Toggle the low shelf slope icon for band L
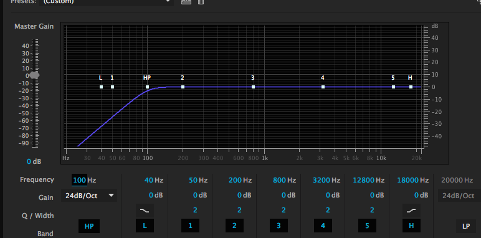Viewport: 481px width, 238px height. tap(145, 211)
